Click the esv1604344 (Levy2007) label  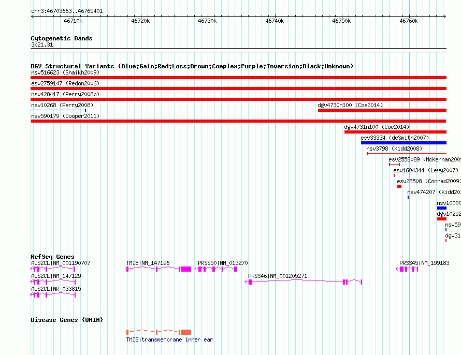(426, 170)
